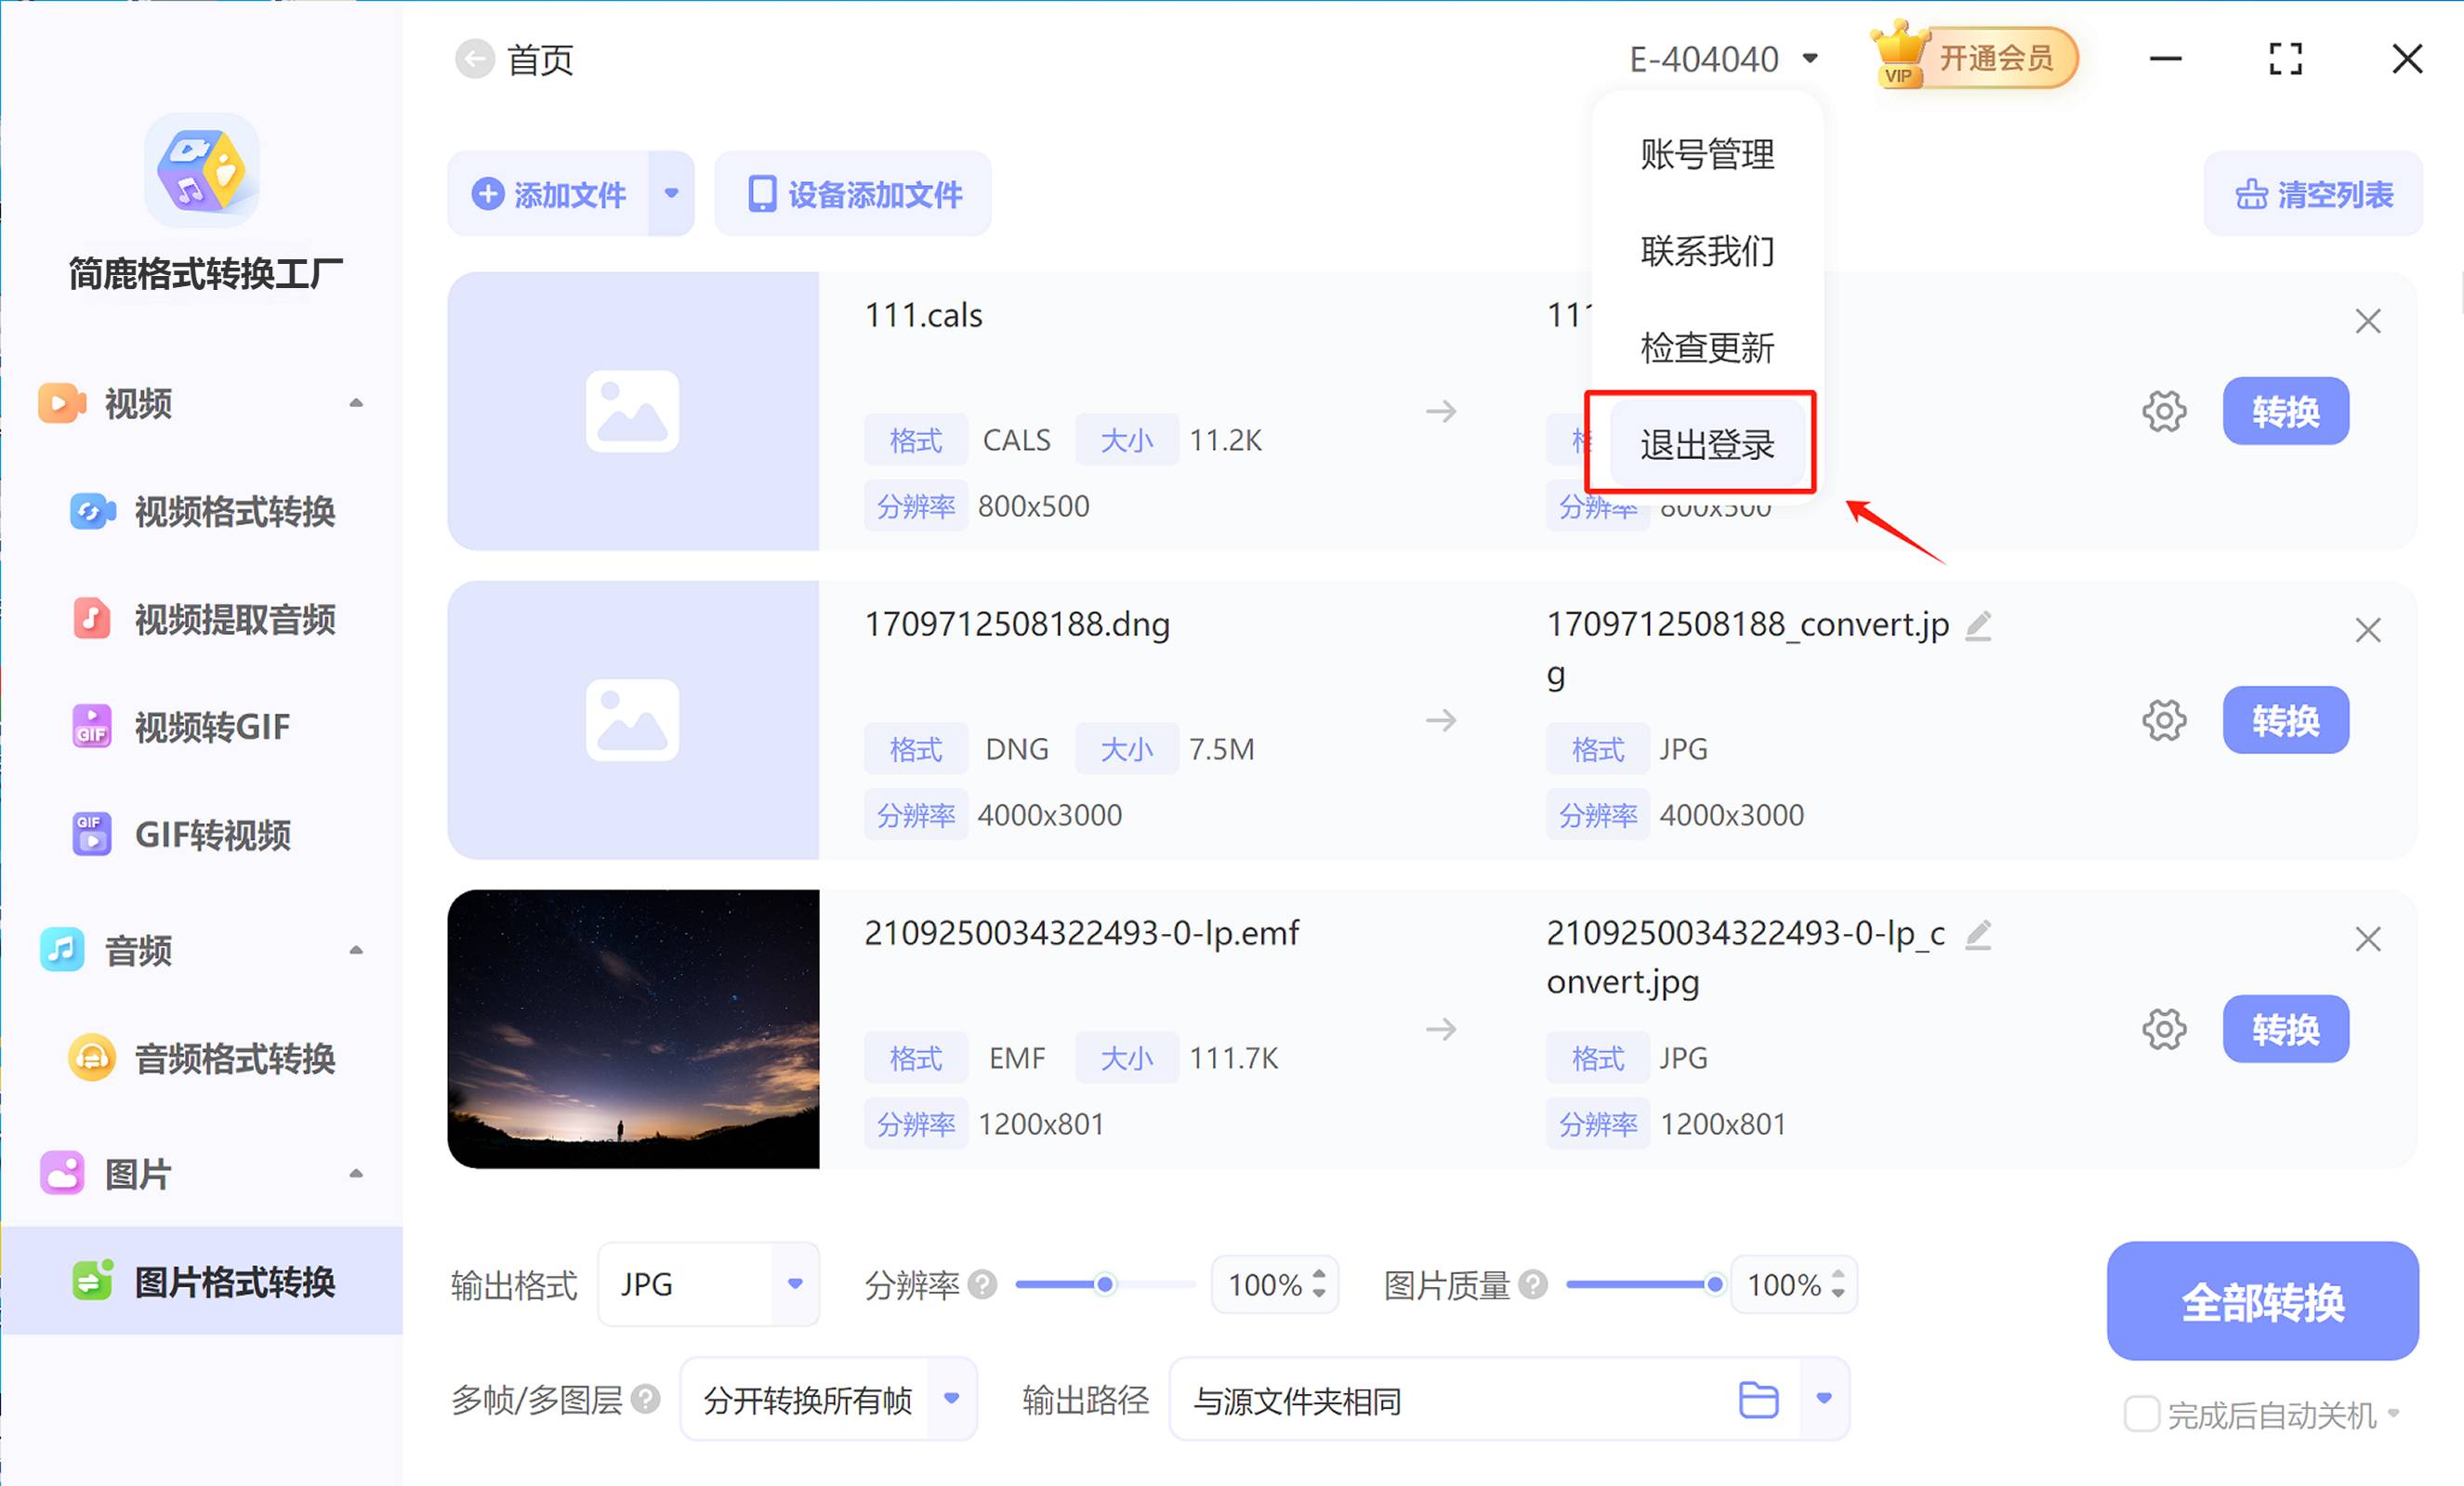Open settings gear for 111.cals file
The image size is (2464, 1486).
tap(2163, 410)
